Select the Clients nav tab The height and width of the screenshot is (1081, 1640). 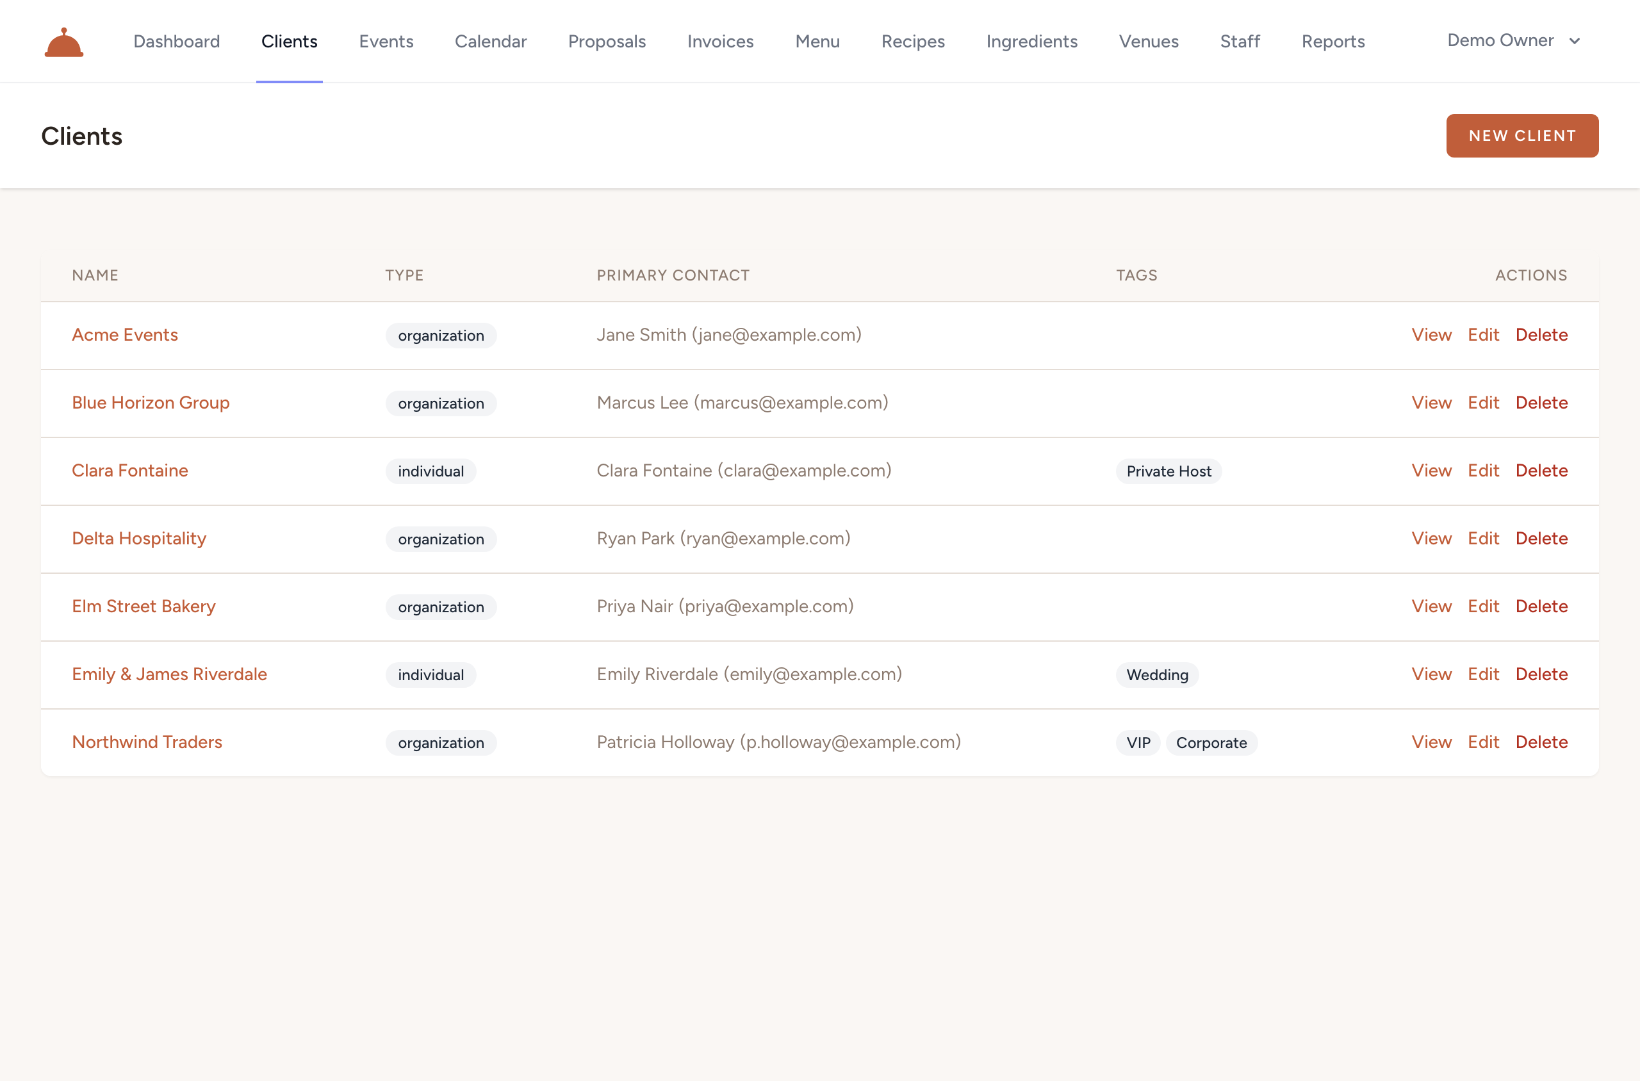289,42
